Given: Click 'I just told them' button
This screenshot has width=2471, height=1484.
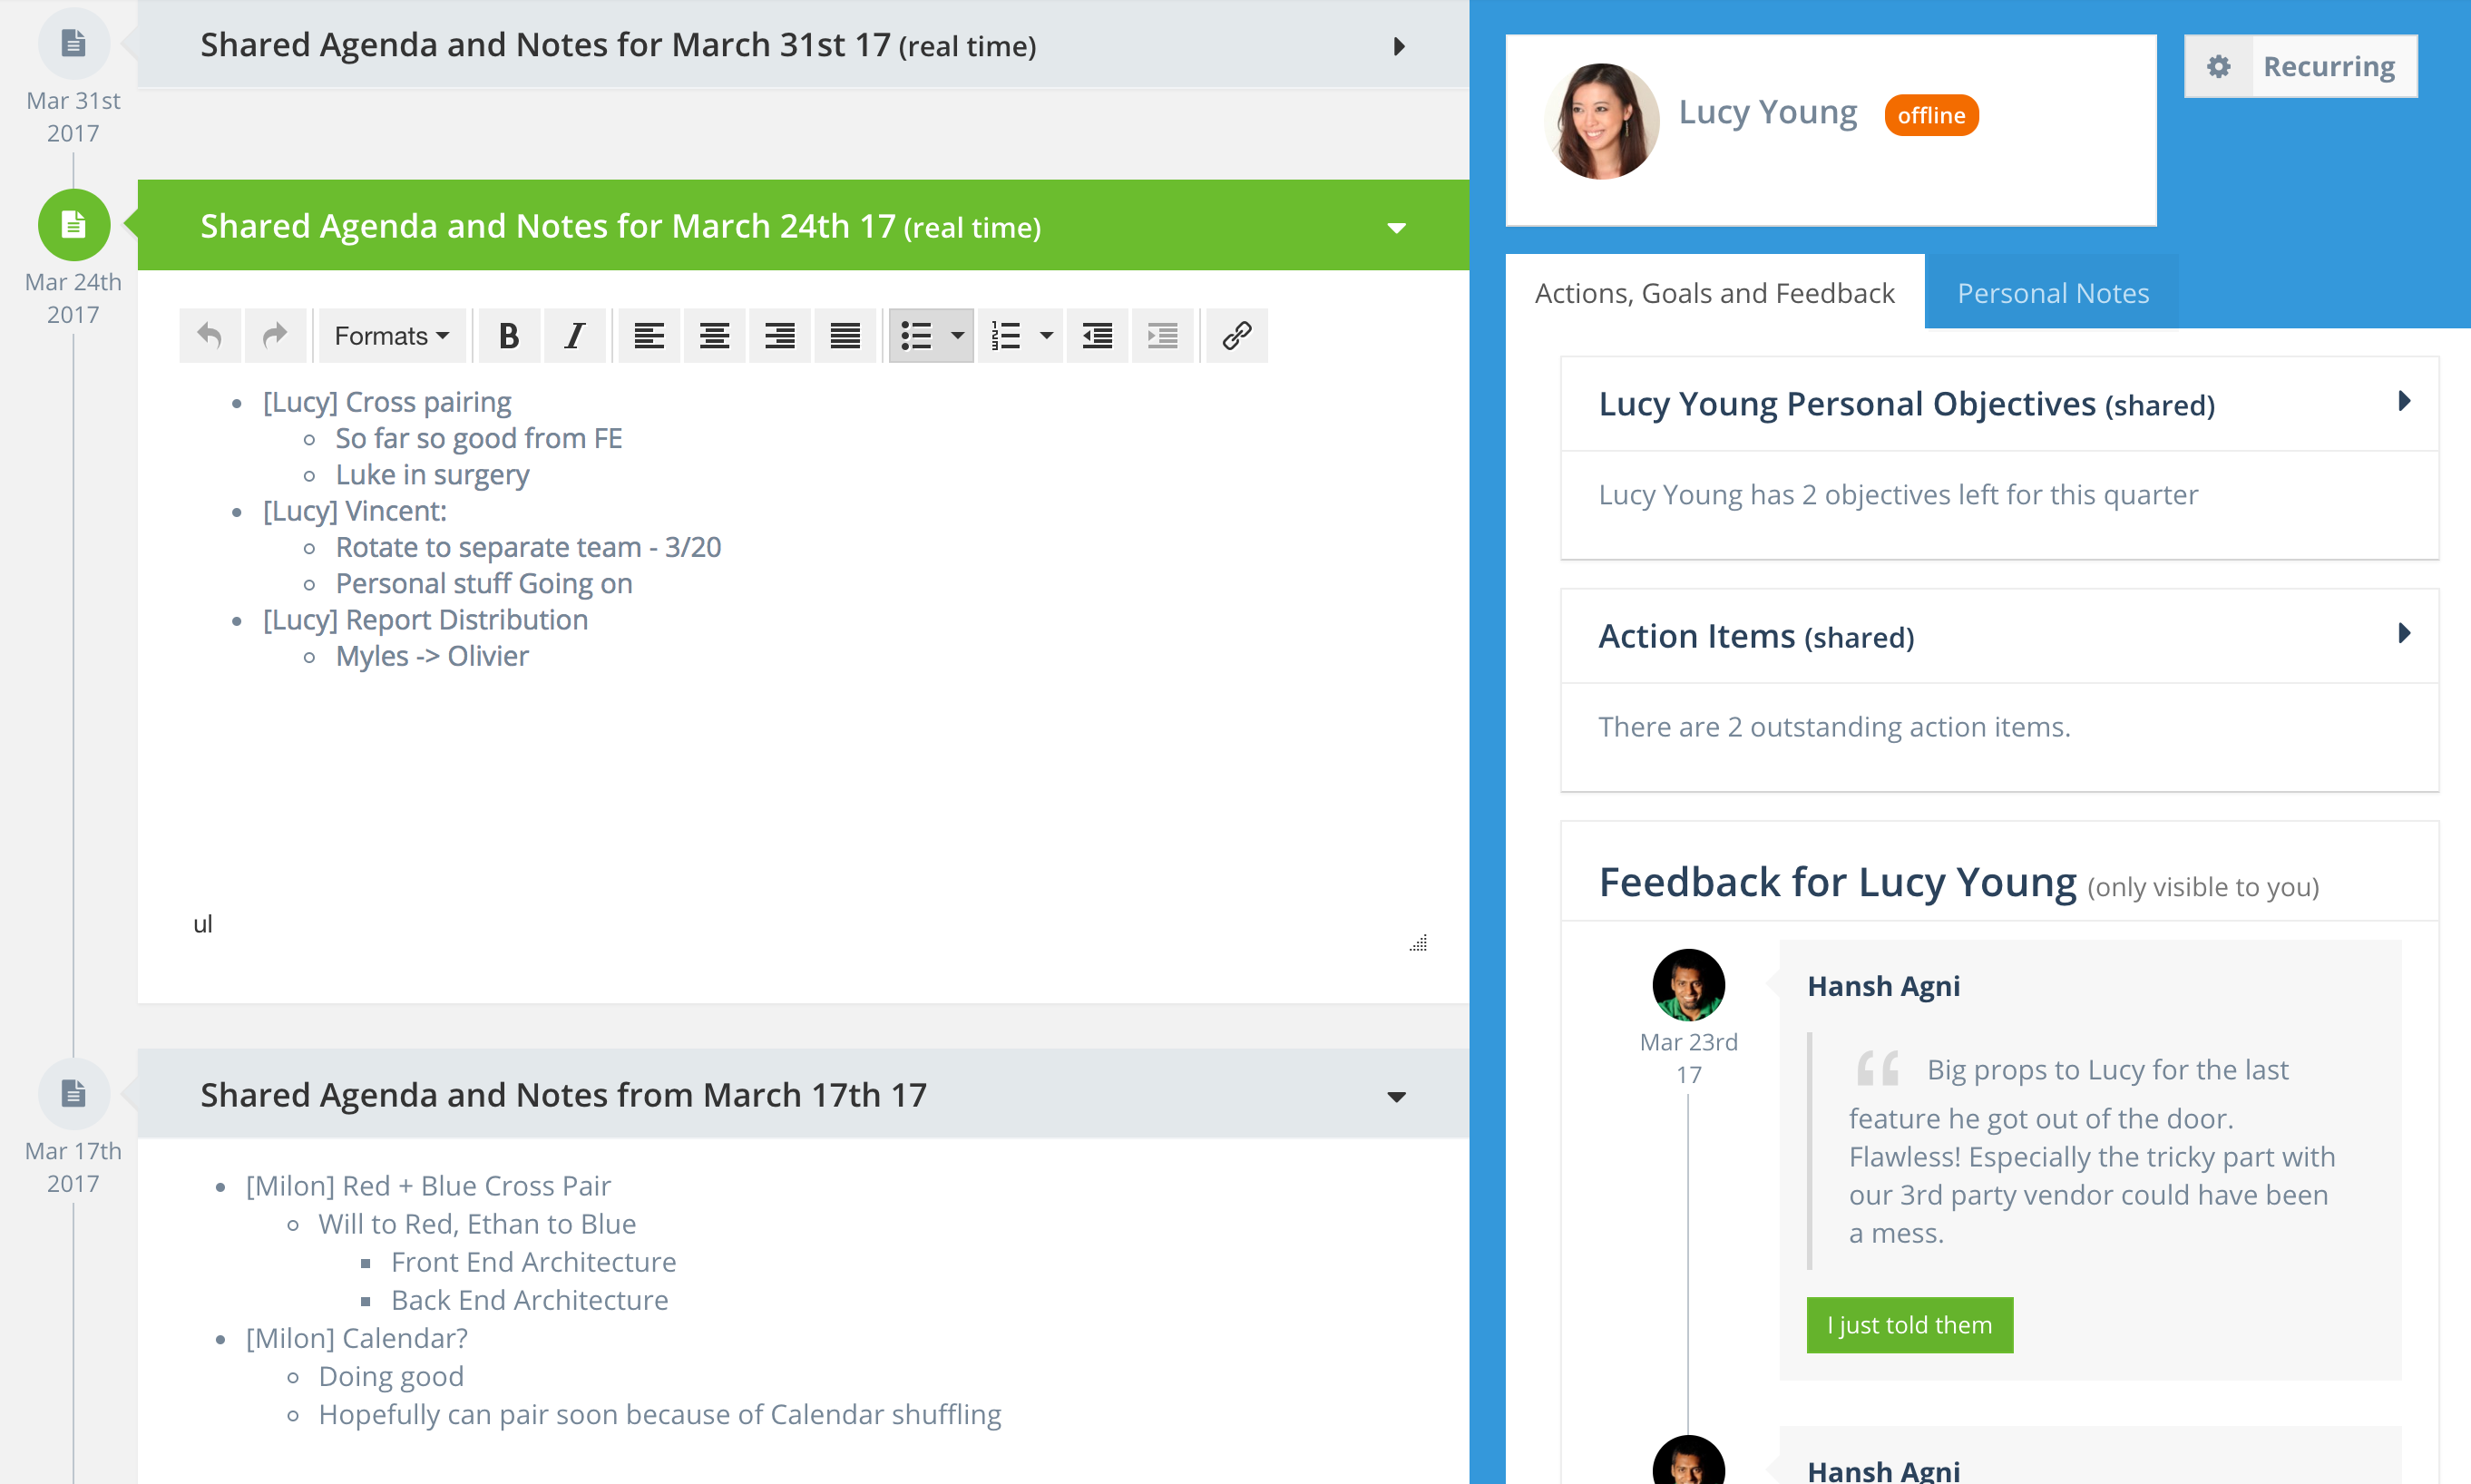Looking at the screenshot, I should 1909,1325.
